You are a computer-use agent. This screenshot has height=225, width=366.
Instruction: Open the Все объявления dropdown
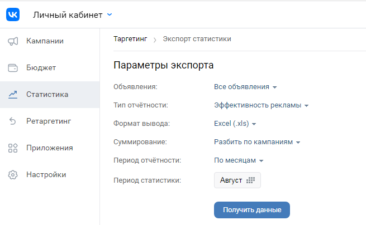tap(245, 87)
